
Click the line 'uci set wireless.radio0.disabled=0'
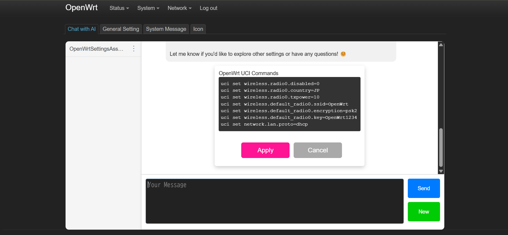(270, 84)
